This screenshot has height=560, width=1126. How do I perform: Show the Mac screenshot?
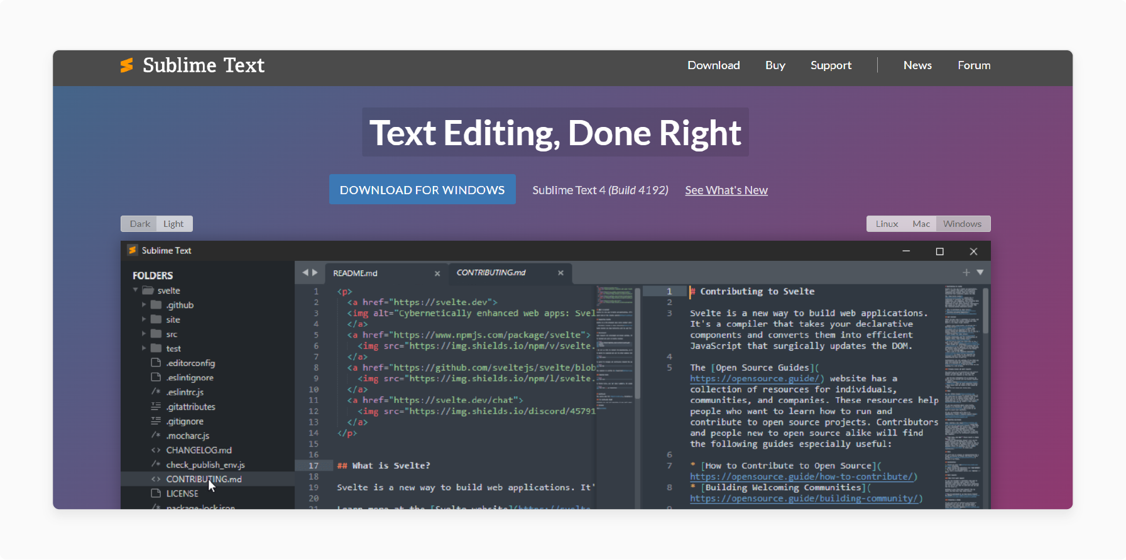click(921, 224)
